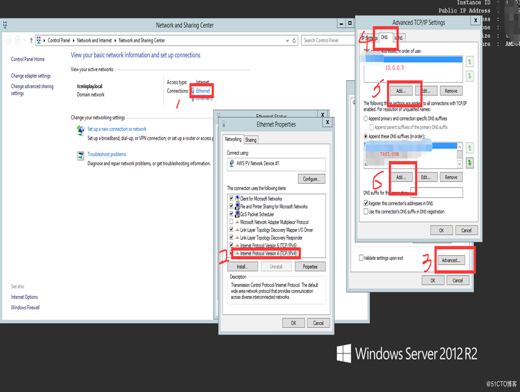This screenshot has width=520, height=392.
Task: Toggle Link-Layer Topology Discovery Mapper I/O Driver checkbox
Action: coord(231,229)
